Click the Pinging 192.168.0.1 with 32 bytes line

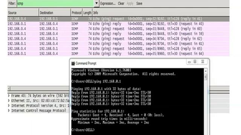click(106, 89)
